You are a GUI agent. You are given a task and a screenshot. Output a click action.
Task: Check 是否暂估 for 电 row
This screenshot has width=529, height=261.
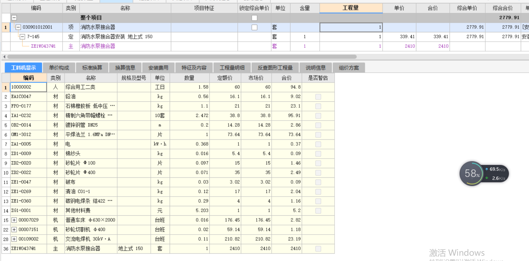(x=318, y=144)
